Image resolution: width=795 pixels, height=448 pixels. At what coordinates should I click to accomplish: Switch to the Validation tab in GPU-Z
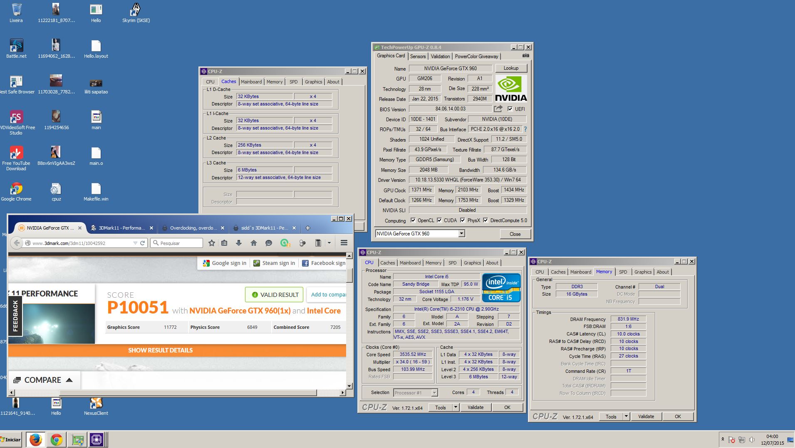[x=440, y=56]
